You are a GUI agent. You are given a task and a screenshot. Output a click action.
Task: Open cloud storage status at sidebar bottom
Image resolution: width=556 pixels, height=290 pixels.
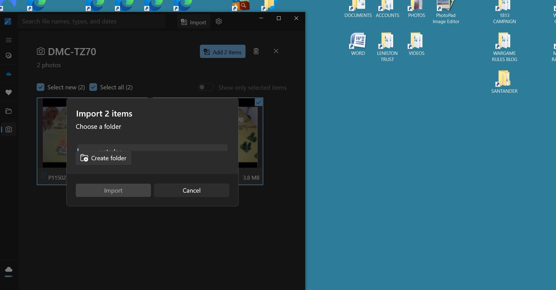click(x=9, y=271)
